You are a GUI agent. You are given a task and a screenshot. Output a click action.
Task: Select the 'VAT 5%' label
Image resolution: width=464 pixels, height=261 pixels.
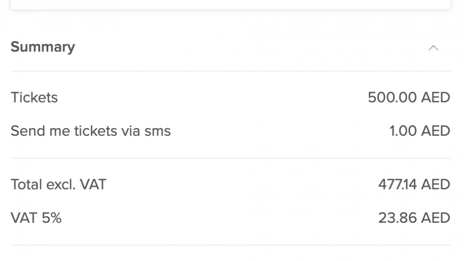coord(36,218)
